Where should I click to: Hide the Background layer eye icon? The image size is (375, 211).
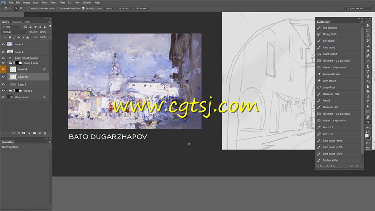point(3,97)
